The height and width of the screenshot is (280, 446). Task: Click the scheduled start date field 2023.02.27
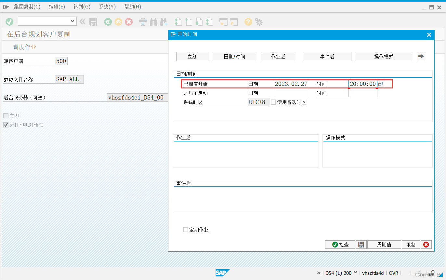coord(291,84)
